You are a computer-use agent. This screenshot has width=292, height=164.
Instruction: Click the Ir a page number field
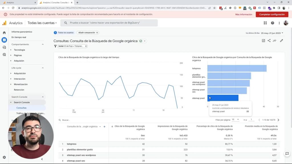[x=251, y=120]
